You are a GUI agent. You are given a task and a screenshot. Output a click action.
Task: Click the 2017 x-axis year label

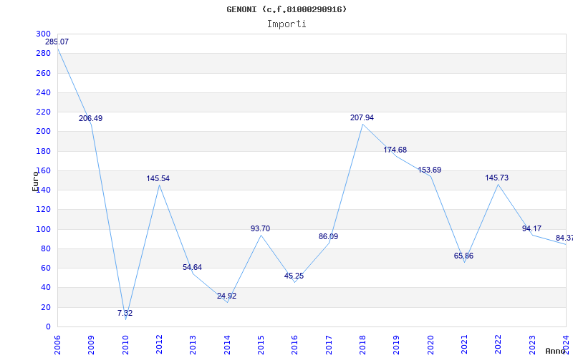(329, 344)
